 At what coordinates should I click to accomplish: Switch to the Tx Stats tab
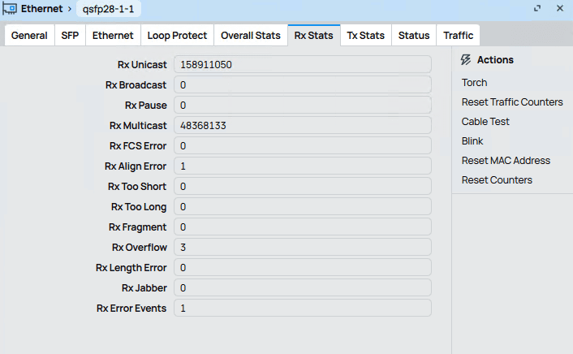pyautogui.click(x=365, y=36)
